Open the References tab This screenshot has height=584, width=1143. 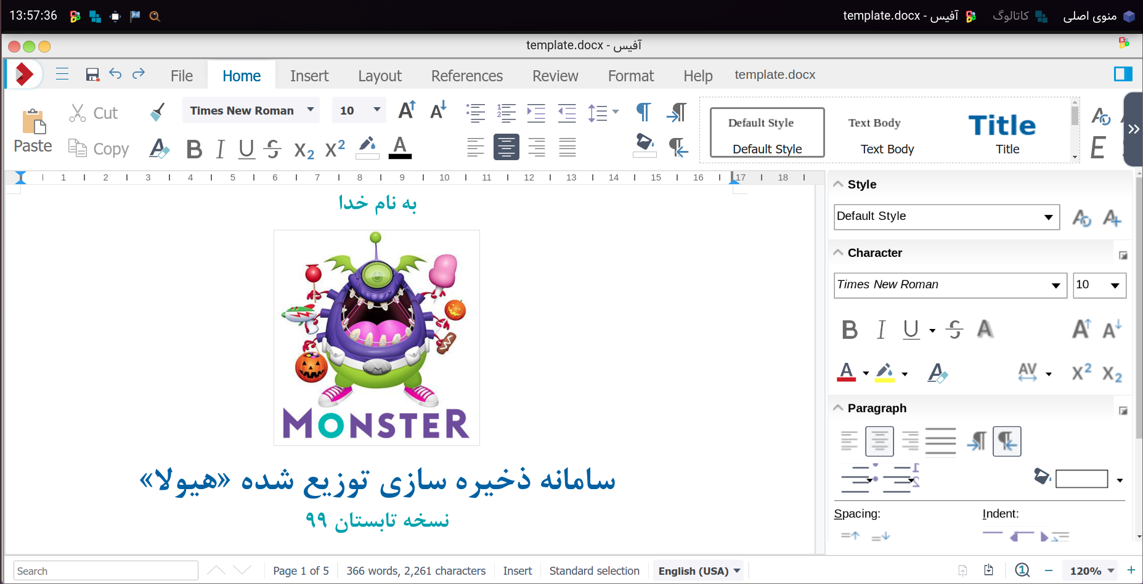pyautogui.click(x=467, y=76)
